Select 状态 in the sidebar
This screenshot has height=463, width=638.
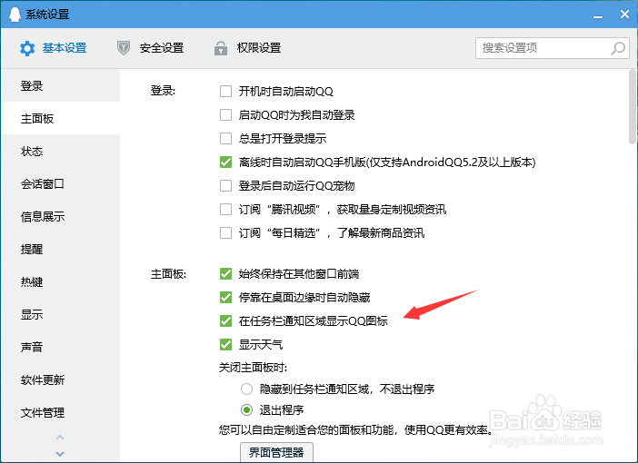(60, 152)
